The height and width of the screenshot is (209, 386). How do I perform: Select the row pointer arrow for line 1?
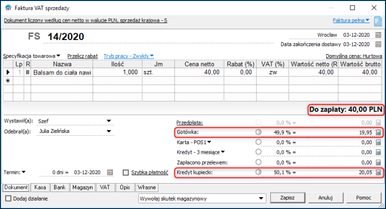8,72
